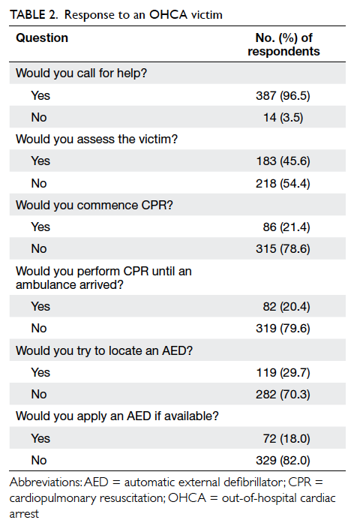363x532 pixels.
Task: Click the value 319 (79.6)
Action: tap(283, 328)
